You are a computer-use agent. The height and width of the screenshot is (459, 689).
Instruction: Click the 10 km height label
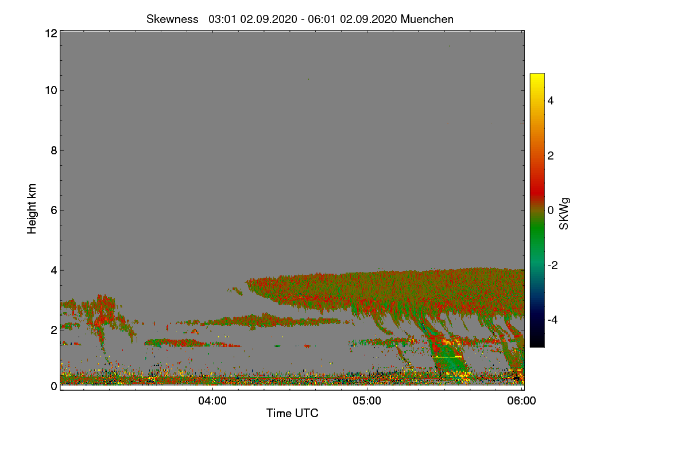[51, 90]
